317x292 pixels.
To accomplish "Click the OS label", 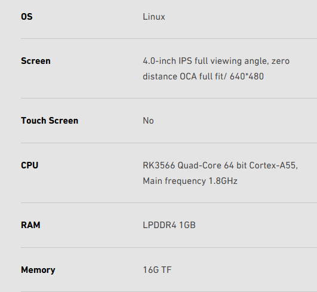I will coord(27,17).
